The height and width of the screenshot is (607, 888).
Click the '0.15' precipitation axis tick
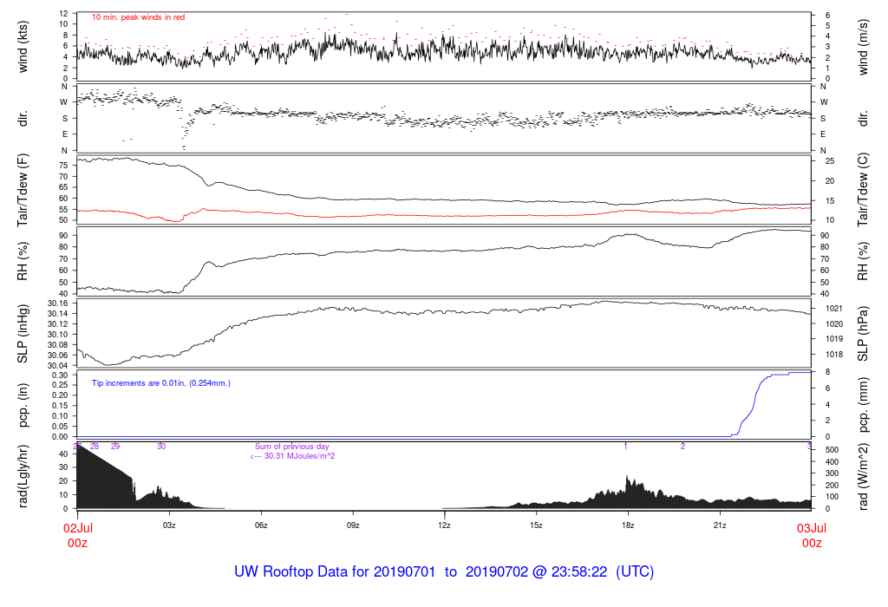coord(60,406)
